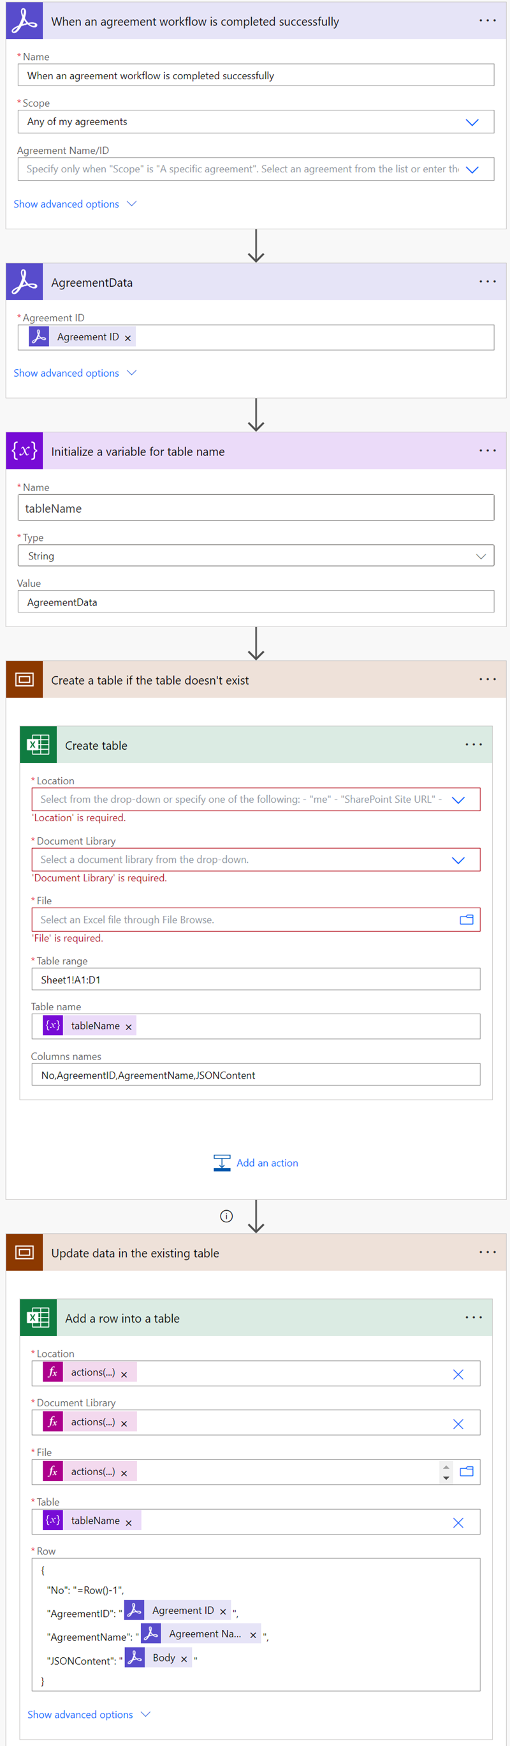This screenshot has height=1746, width=510.
Task: Remove the tableName token from Table name field
Action: pos(129,1027)
